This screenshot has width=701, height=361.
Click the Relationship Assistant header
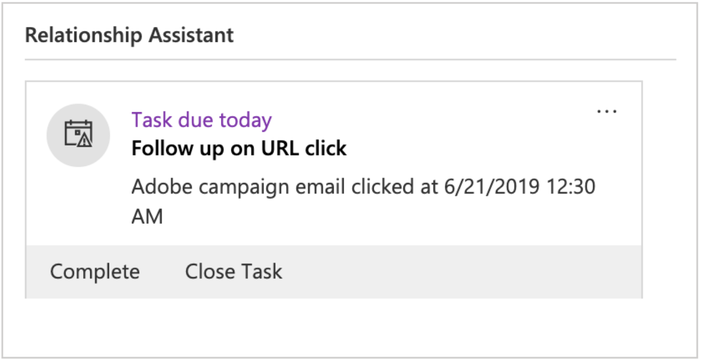(129, 35)
